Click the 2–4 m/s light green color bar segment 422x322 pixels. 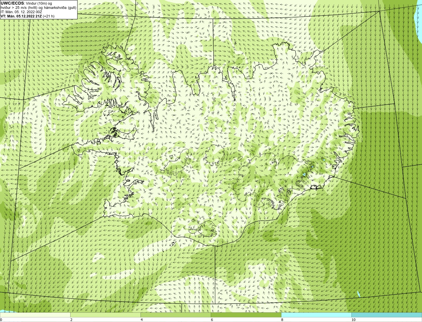105,315
